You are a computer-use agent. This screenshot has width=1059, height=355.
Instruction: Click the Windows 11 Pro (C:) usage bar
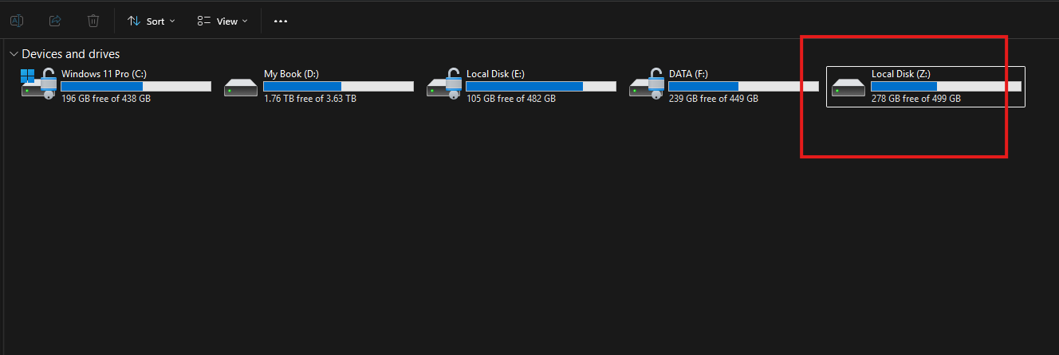(x=136, y=86)
